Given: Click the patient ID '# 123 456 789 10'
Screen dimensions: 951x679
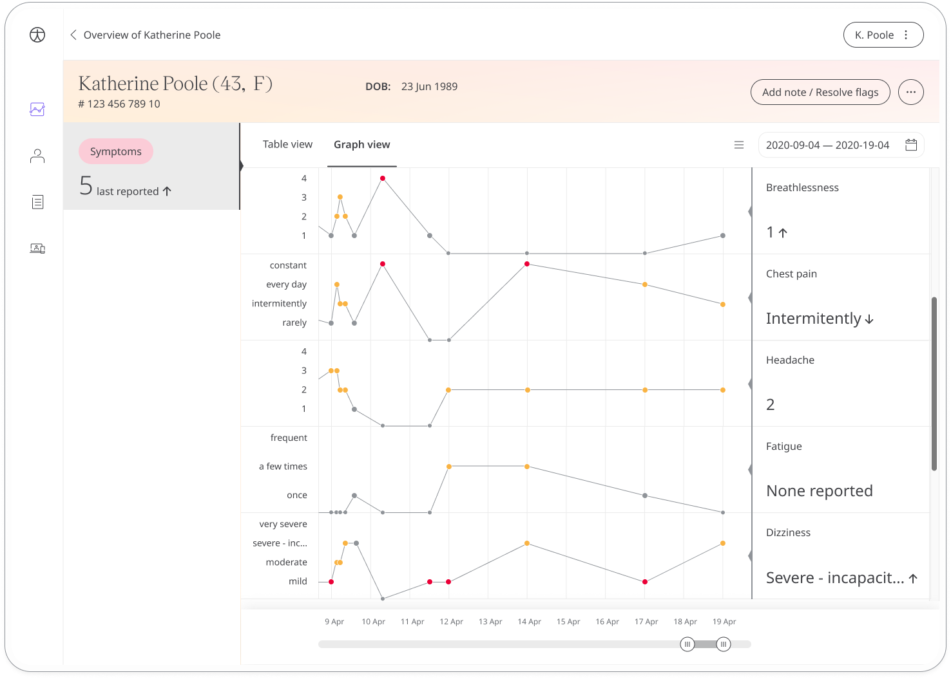Looking at the screenshot, I should click(x=119, y=104).
